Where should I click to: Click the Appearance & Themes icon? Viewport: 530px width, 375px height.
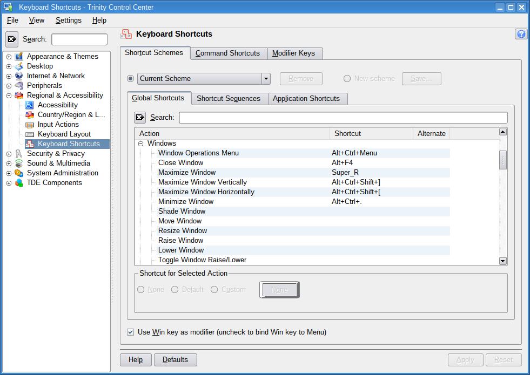19,56
